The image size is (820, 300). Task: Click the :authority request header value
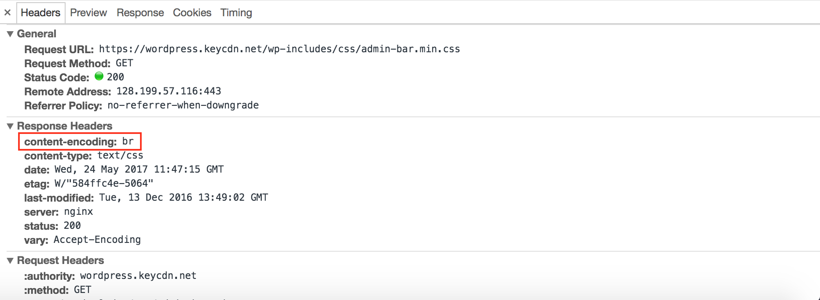pyautogui.click(x=138, y=275)
